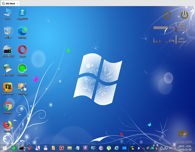Screen dimensions: 195x152
Task: Click the water drop tray icon
Action: [139, 148]
